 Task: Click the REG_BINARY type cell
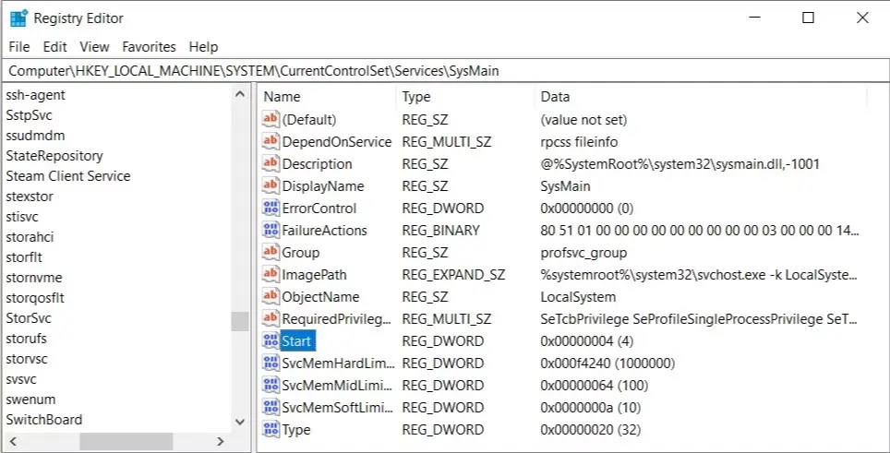point(440,230)
